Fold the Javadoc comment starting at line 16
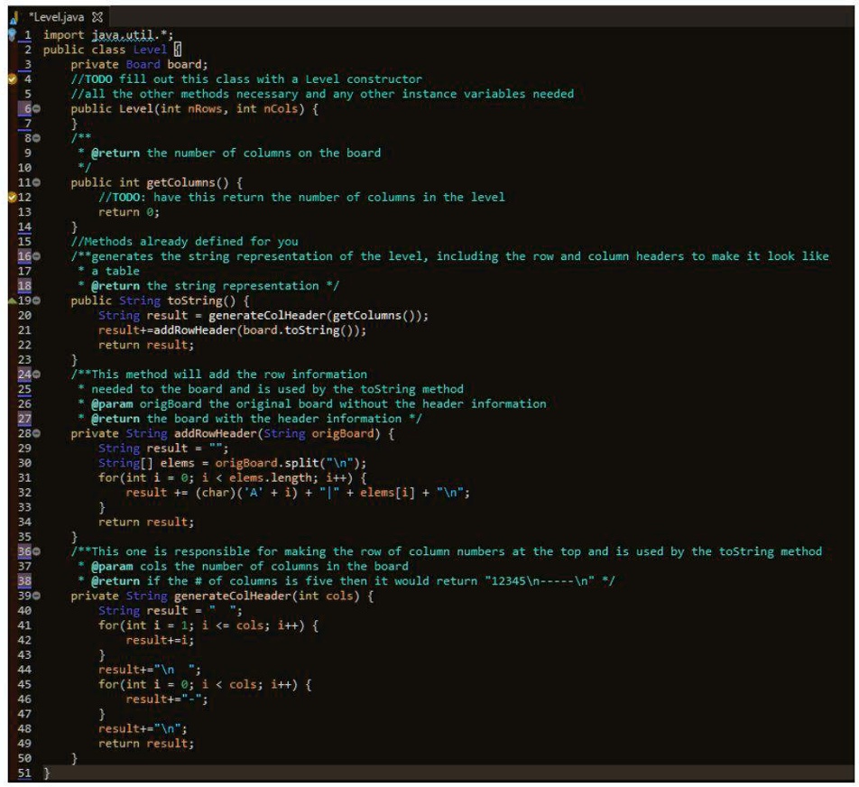This screenshot has width=859, height=787. tap(36, 256)
